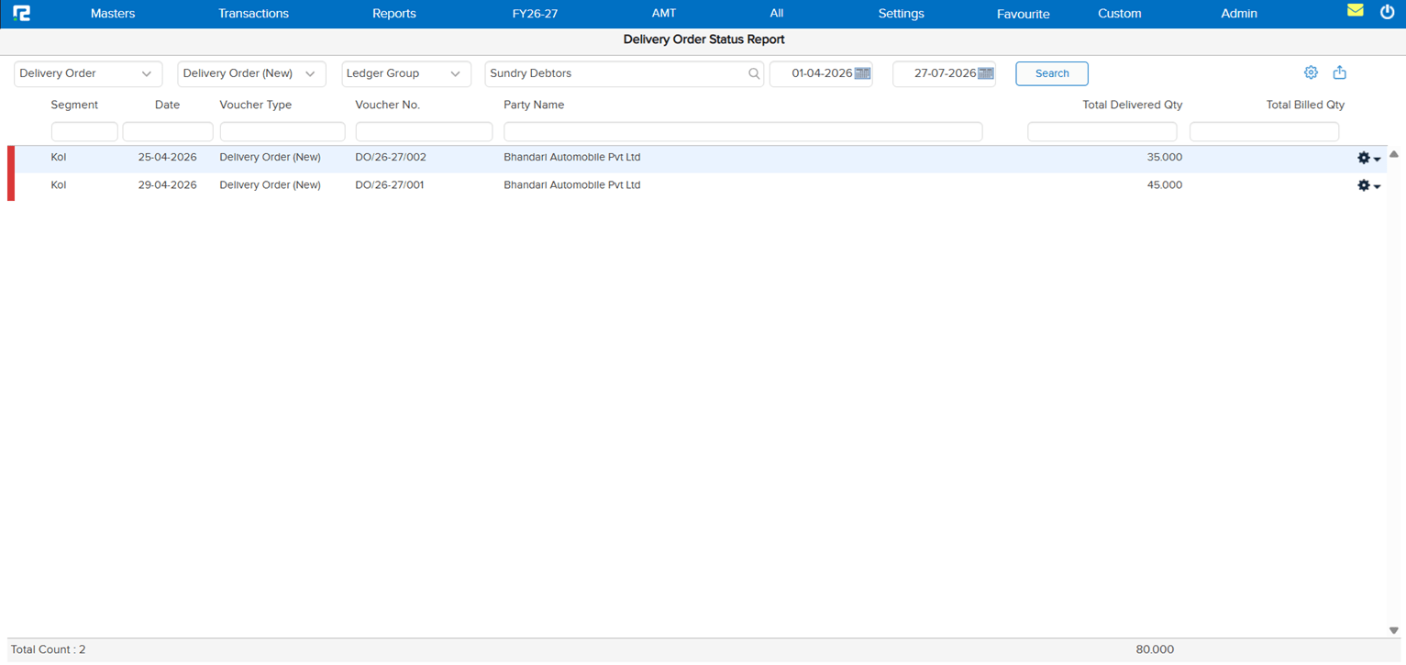Open the Settings menu
This screenshot has height=665, width=1406.
pos(901,14)
